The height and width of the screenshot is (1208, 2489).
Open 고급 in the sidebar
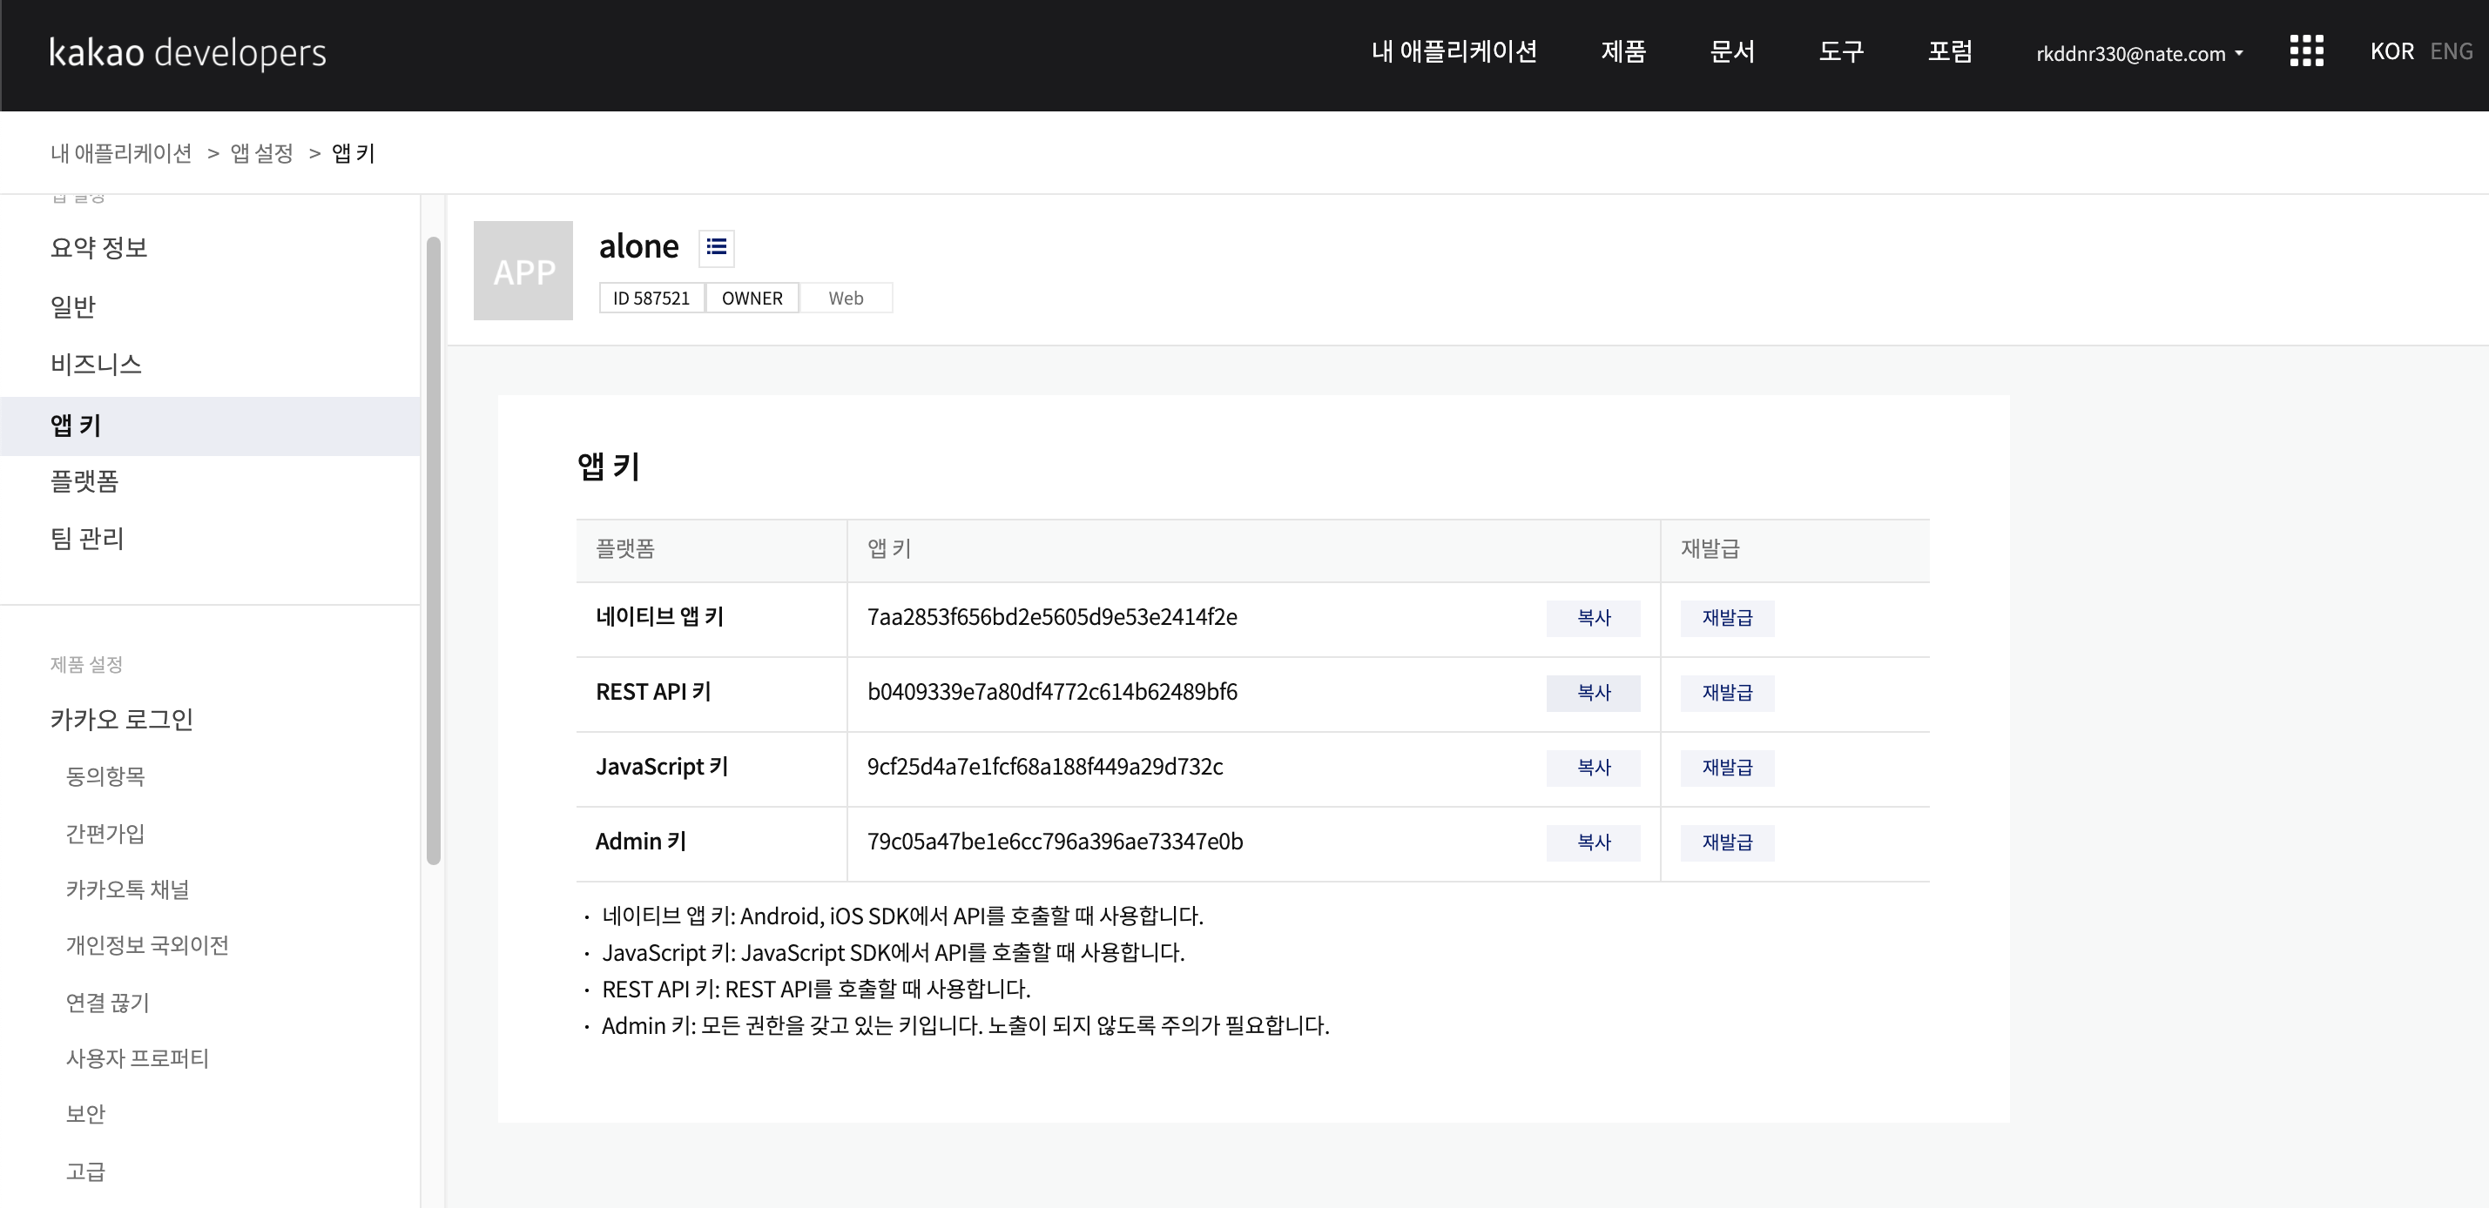[x=85, y=1171]
